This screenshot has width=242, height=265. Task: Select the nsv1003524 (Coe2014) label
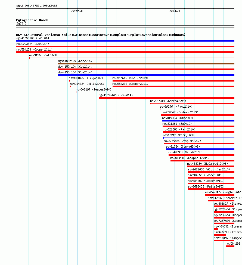click(33, 44)
